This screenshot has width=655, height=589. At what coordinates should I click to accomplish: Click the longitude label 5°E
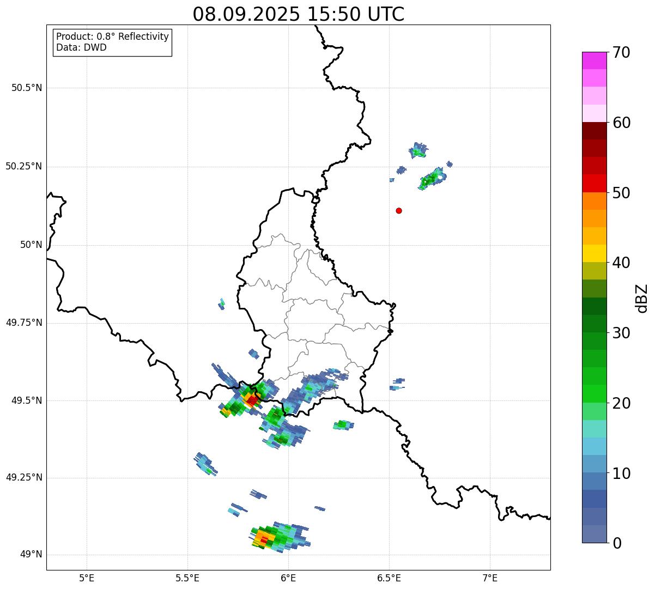(87, 578)
